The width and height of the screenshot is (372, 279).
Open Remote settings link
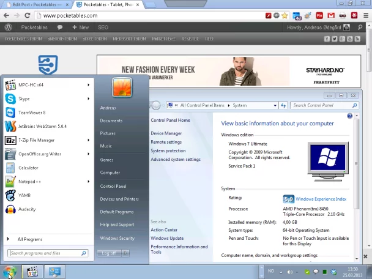click(166, 142)
